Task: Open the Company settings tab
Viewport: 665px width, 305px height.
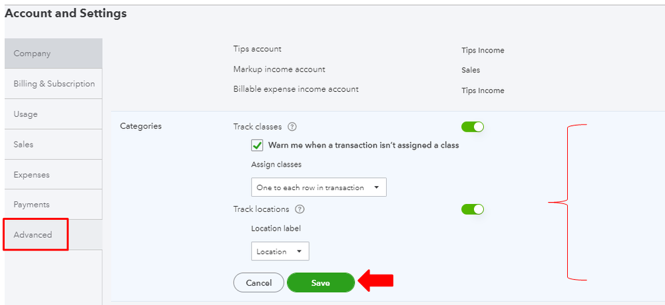Action: (53, 53)
